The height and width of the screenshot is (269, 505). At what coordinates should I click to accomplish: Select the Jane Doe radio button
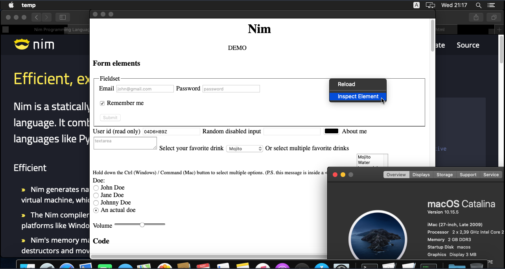pos(96,195)
